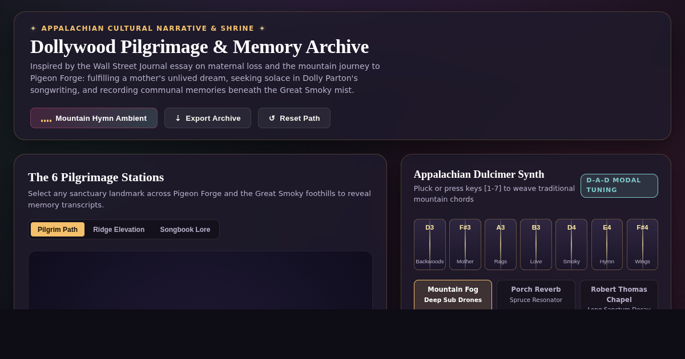The width and height of the screenshot is (685, 359).
Task: Click the Dollywood Pilgrimage & Memory Archive title
Action: click(x=199, y=47)
